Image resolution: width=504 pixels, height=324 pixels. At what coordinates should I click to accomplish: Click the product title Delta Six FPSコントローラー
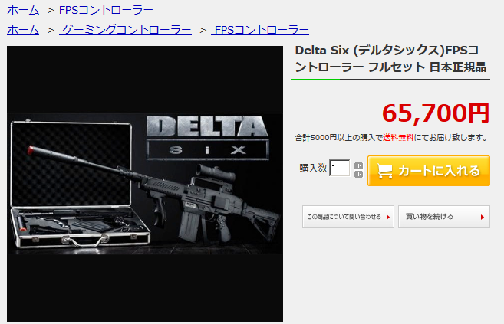[390, 59]
